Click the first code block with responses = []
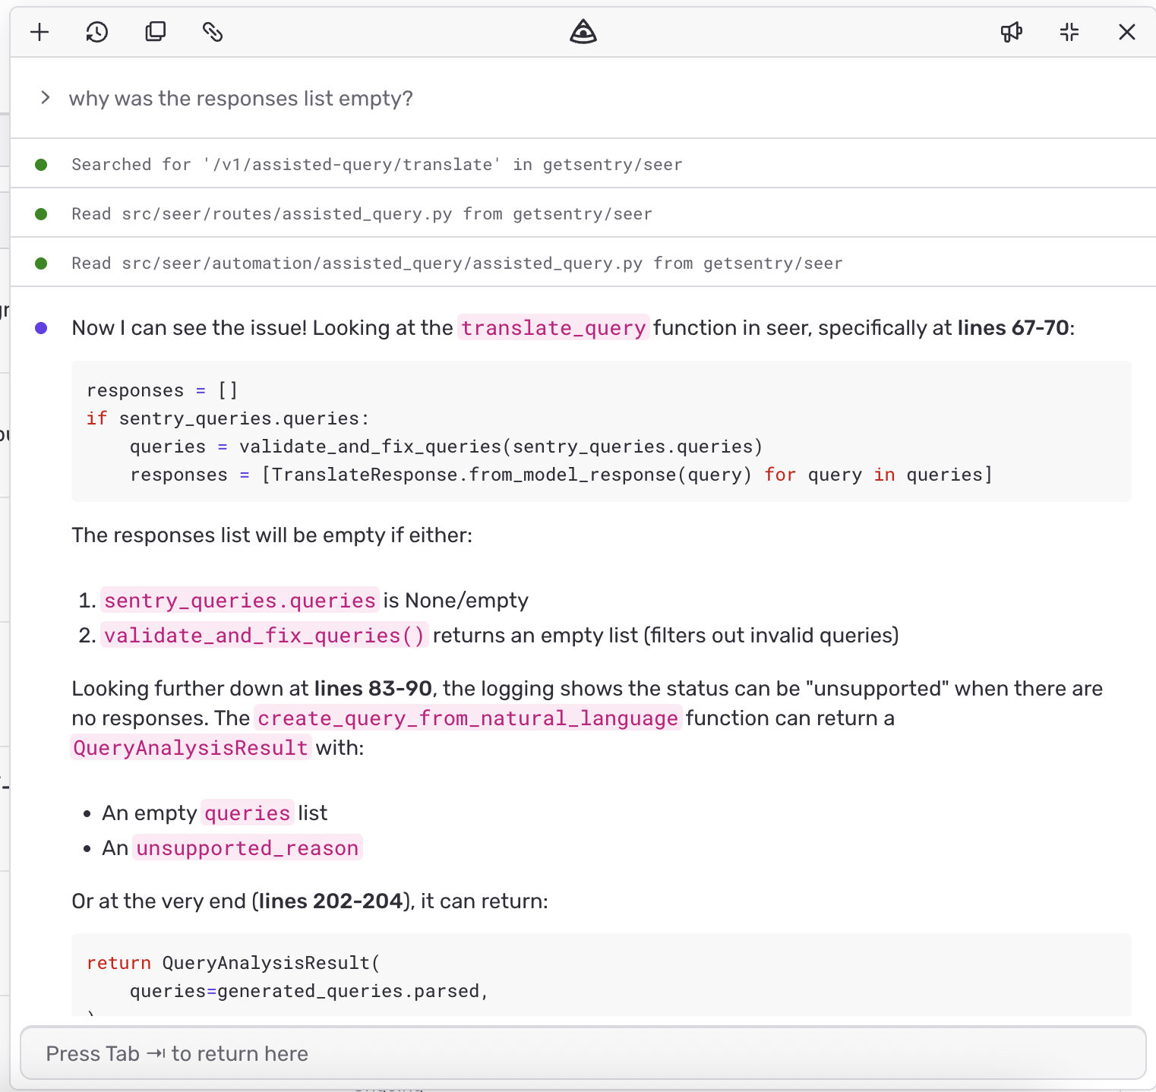 click(601, 431)
